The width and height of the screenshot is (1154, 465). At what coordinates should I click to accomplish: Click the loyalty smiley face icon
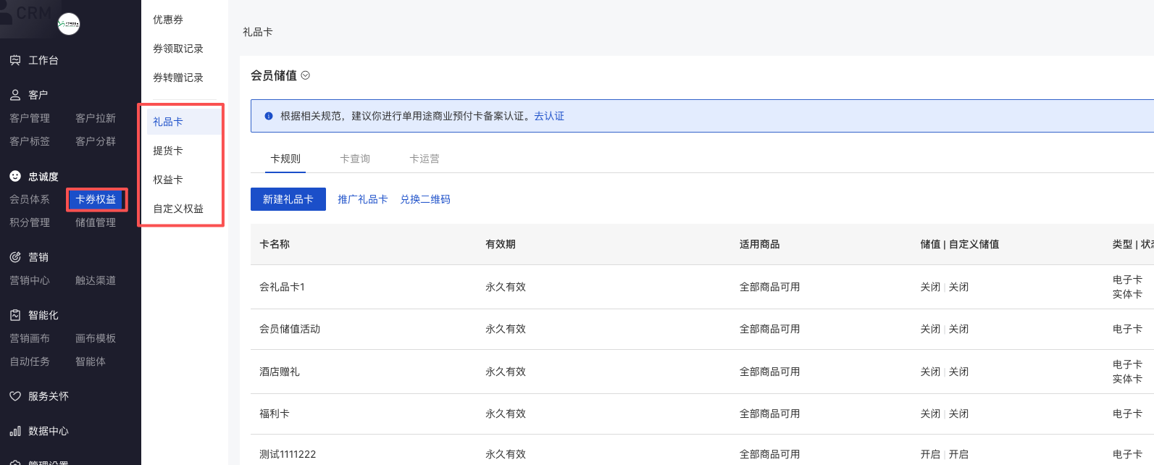point(15,176)
